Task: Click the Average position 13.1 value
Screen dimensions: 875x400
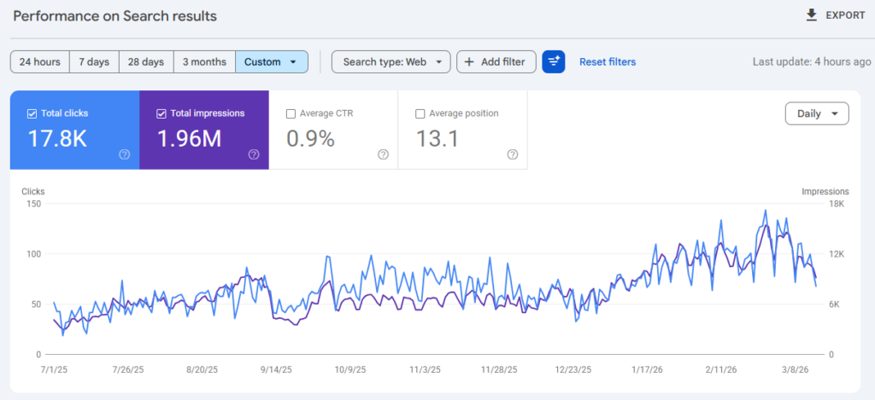Action: 437,138
